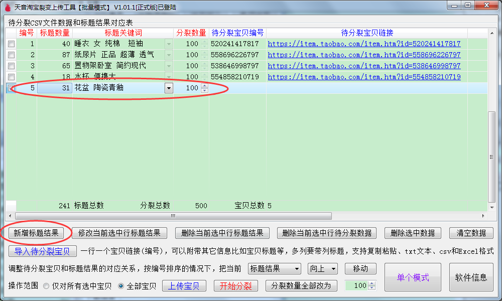502x301 pixels.
Task: Click the 标题数量 column header
Action: [55, 33]
